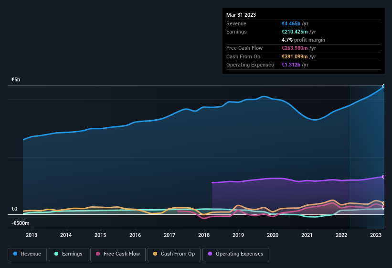Click the €5b y-axis label

click(x=16, y=79)
